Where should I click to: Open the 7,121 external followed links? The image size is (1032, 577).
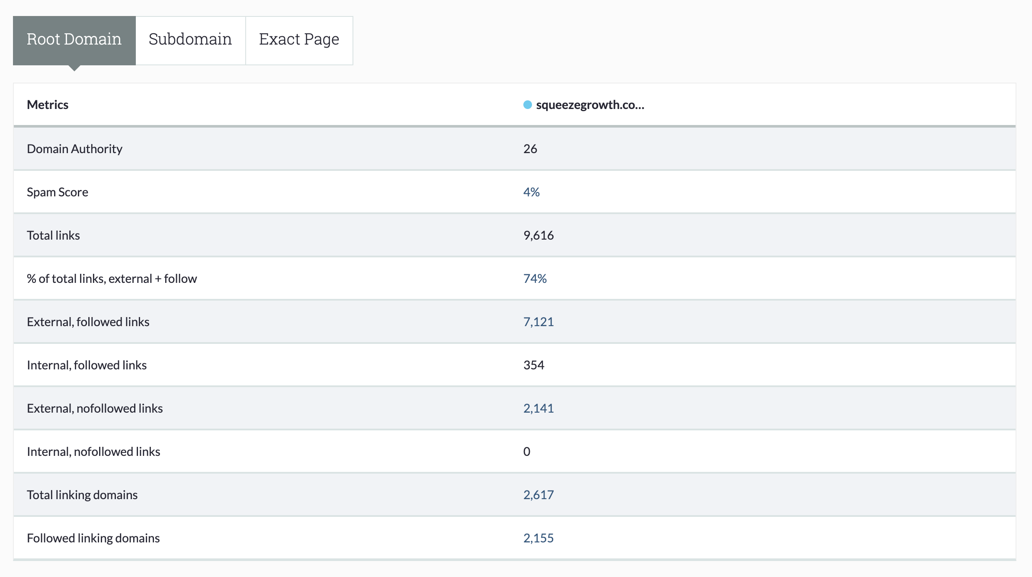(x=538, y=322)
